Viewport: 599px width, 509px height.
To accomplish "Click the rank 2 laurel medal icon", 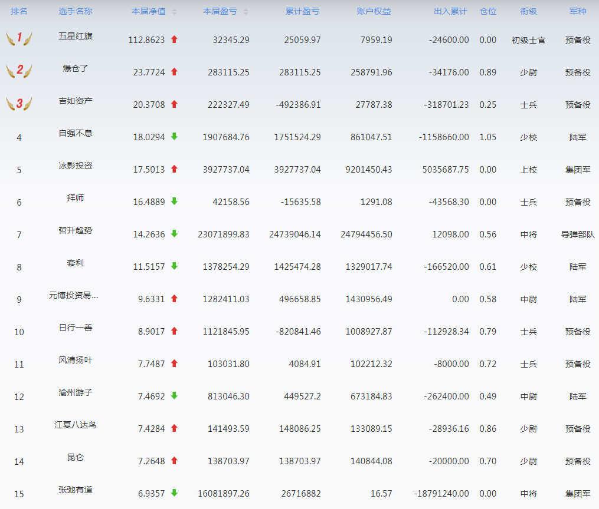I will (x=19, y=71).
